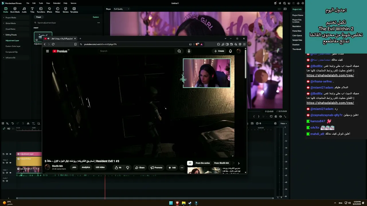Viewport: 367px width, 206px height.
Task: Expand the Influence Kit tree item
Action: click(3, 58)
